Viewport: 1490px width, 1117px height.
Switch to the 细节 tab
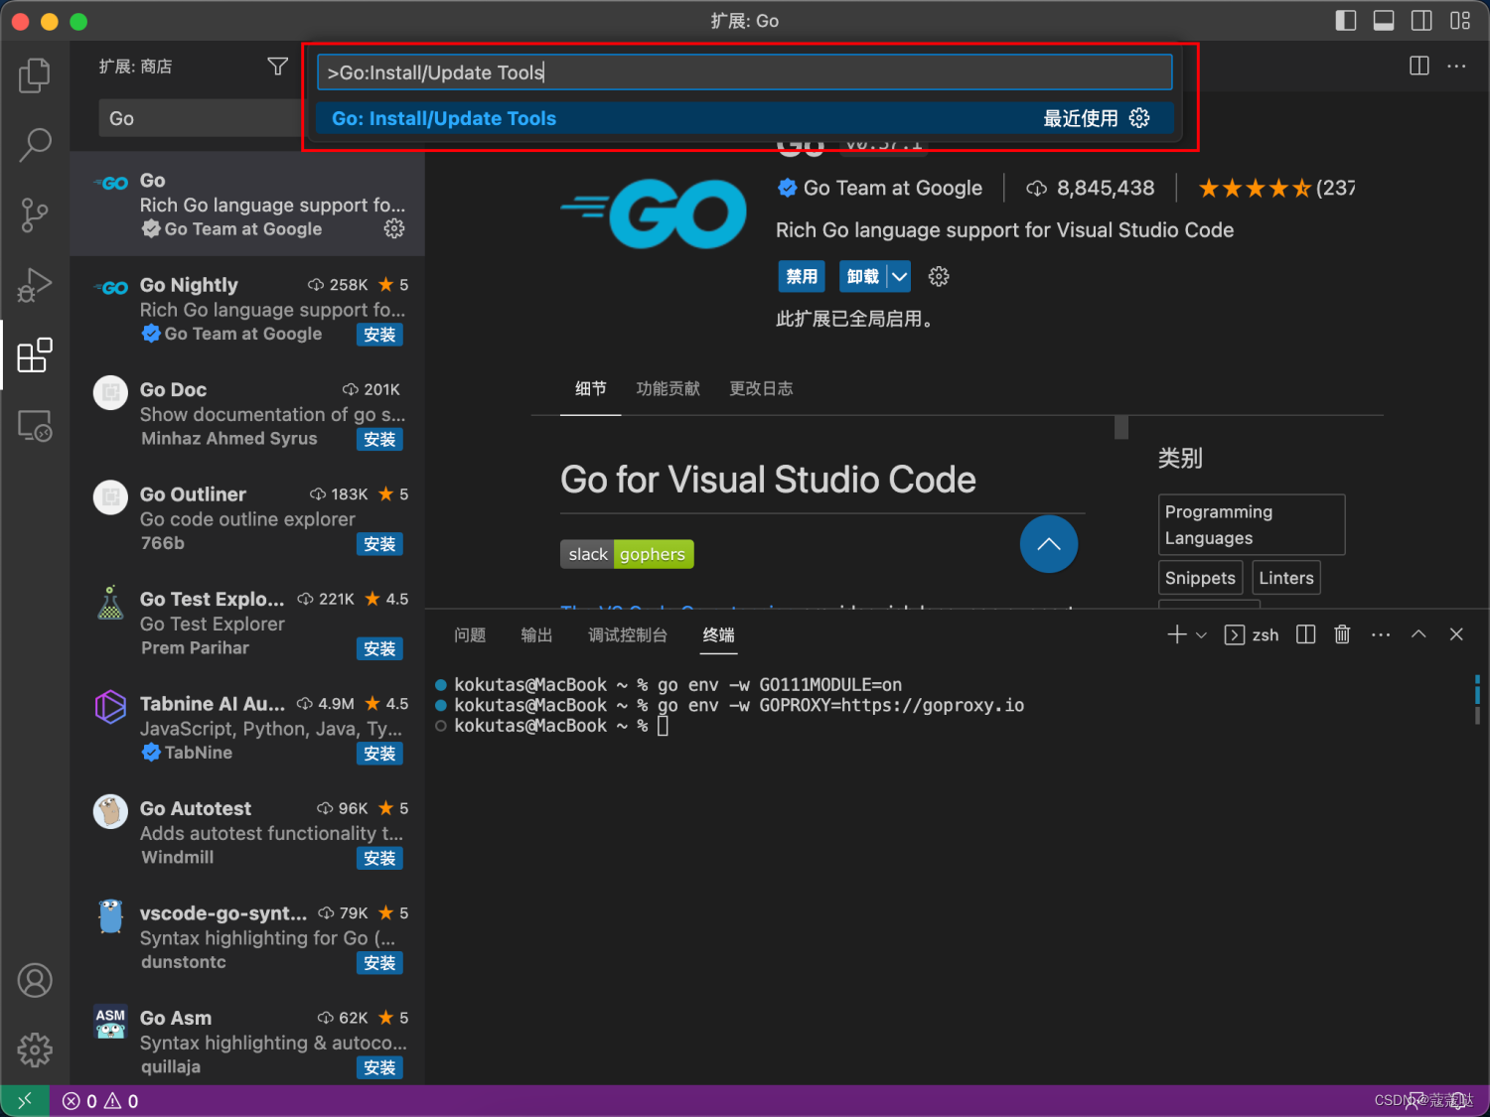click(x=591, y=388)
